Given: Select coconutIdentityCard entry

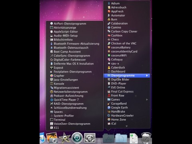Looking at the screenshot, I should point(127,51).
